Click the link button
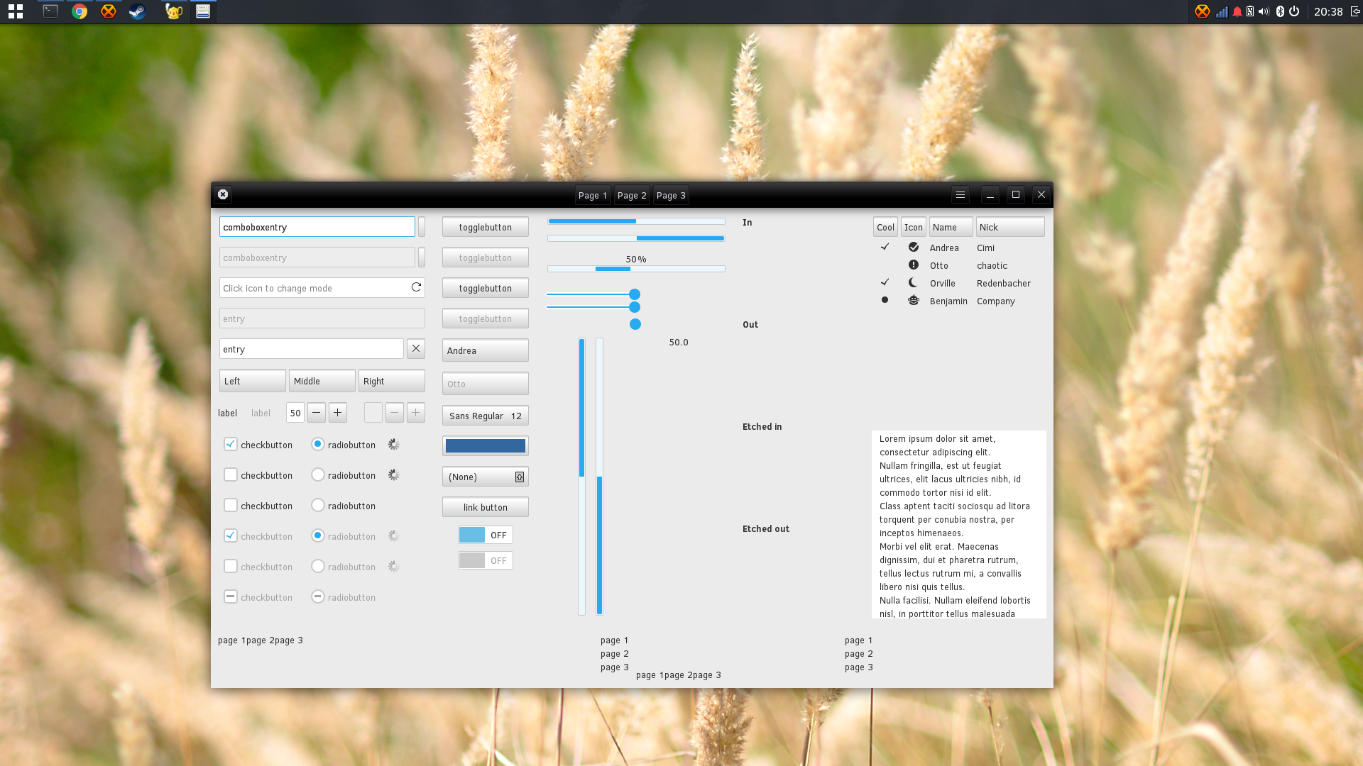This screenshot has width=1363, height=766. [x=486, y=507]
